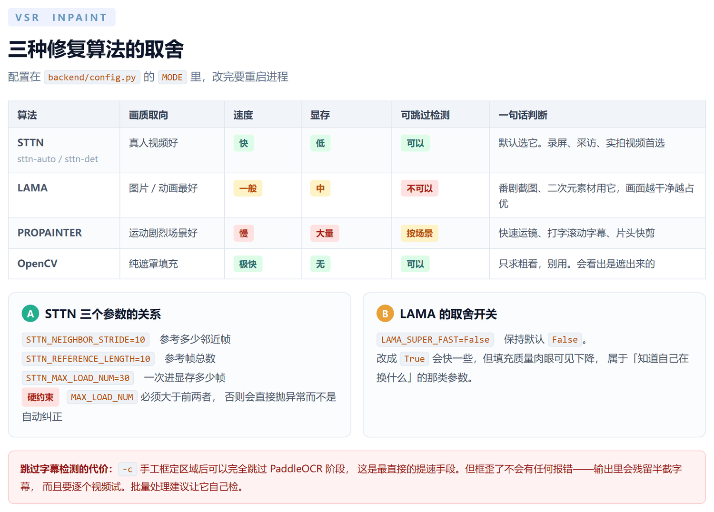Click the backend/config.py code chip
Image resolution: width=714 pixels, height=512 pixels.
[x=92, y=77]
